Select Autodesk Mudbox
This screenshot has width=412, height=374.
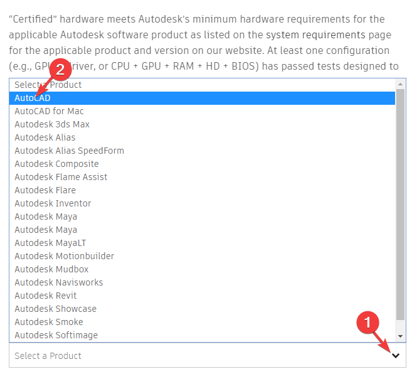202,269
